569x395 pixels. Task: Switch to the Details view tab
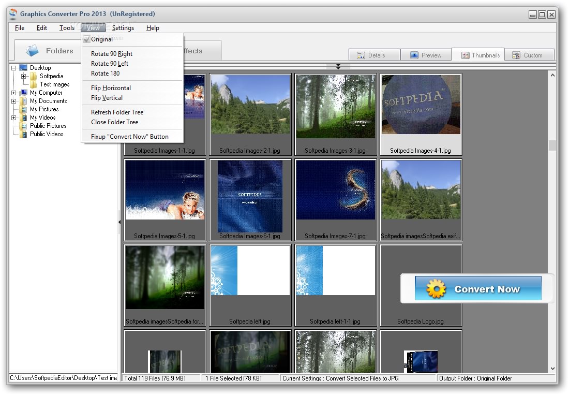(x=374, y=55)
